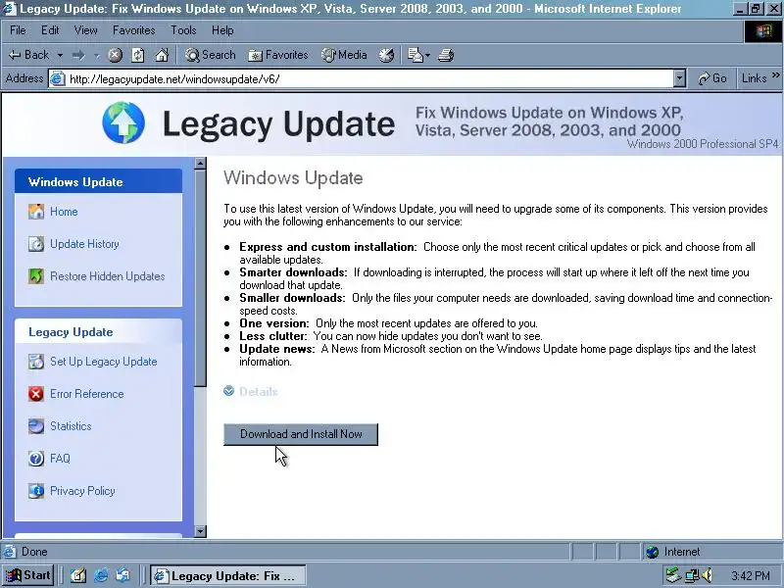Click the sidebar scrollbar thumb
Image resolution: width=784 pixels, height=588 pixels.
(200, 278)
